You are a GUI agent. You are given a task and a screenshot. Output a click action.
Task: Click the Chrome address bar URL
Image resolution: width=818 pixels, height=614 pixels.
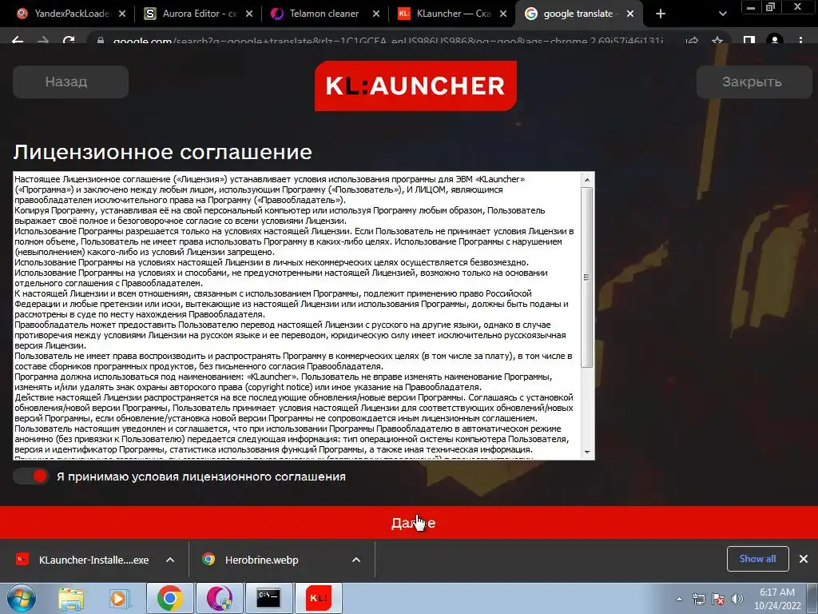(x=387, y=41)
